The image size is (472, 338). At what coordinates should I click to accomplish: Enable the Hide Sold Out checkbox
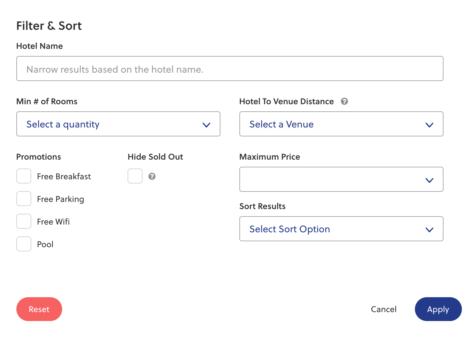coord(135,176)
